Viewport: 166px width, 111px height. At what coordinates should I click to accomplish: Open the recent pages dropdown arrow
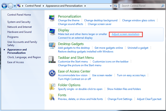(15, 6)
